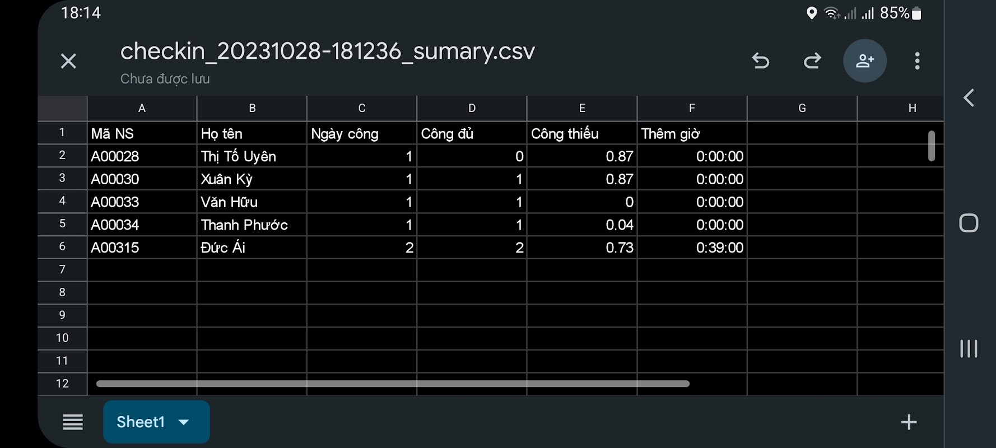This screenshot has height=448, width=996.
Task: Select the 'Công thiếu' header cell
Action: pos(582,133)
